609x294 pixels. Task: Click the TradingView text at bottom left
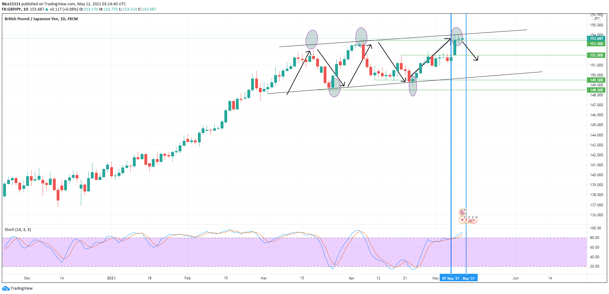(21, 288)
